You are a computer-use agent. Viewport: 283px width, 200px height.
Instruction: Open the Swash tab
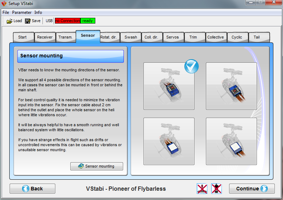pyautogui.click(x=131, y=37)
